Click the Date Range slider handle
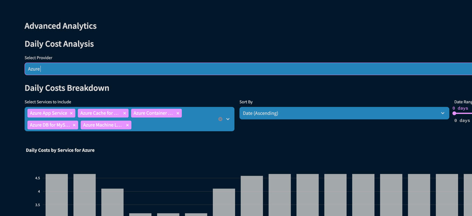Viewport: 472px width, 216px height. point(454,113)
